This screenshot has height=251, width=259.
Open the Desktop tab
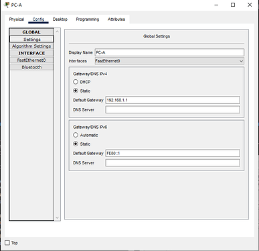point(60,19)
